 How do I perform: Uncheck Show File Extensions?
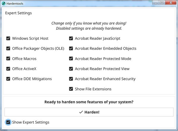point(71,89)
